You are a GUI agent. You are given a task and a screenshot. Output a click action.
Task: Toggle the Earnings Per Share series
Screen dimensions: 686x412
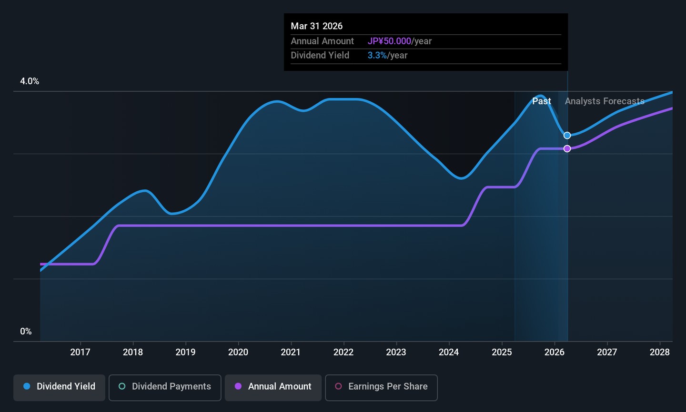pyautogui.click(x=381, y=387)
